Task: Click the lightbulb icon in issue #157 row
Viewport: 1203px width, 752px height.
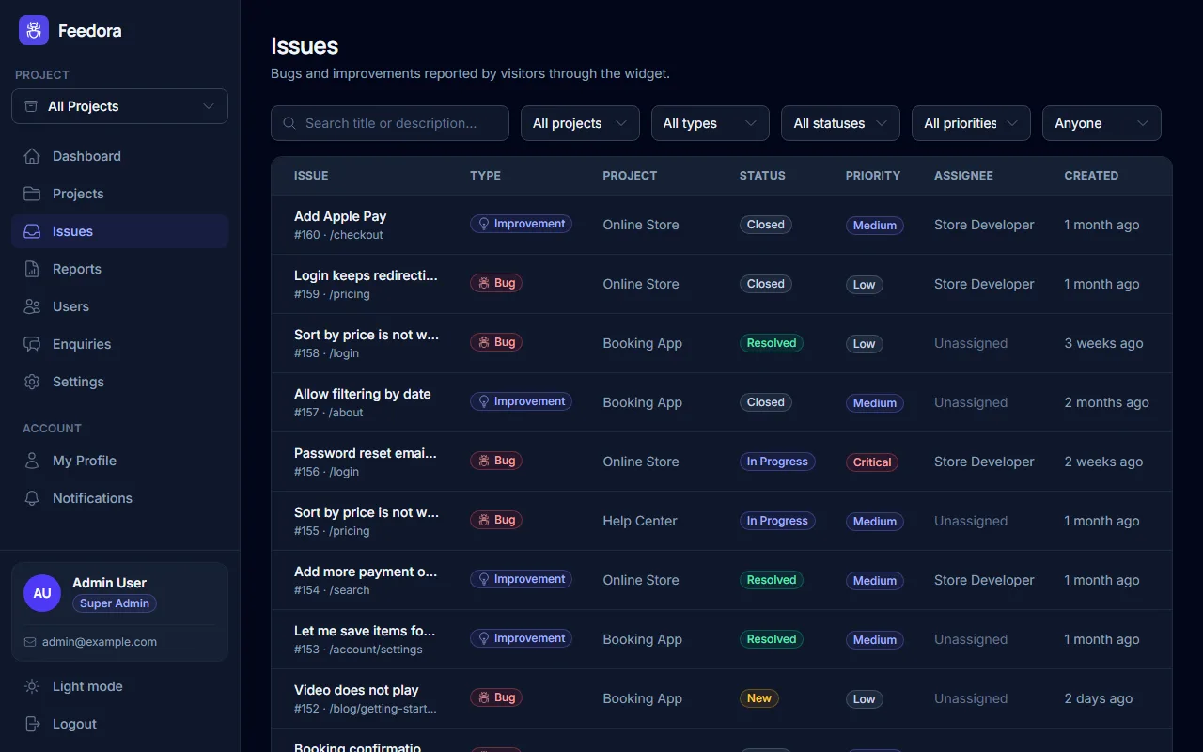Action: coord(484,401)
